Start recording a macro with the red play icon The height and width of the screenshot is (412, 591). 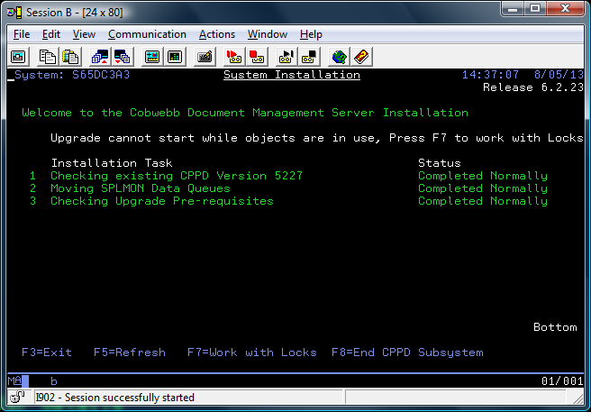point(234,57)
